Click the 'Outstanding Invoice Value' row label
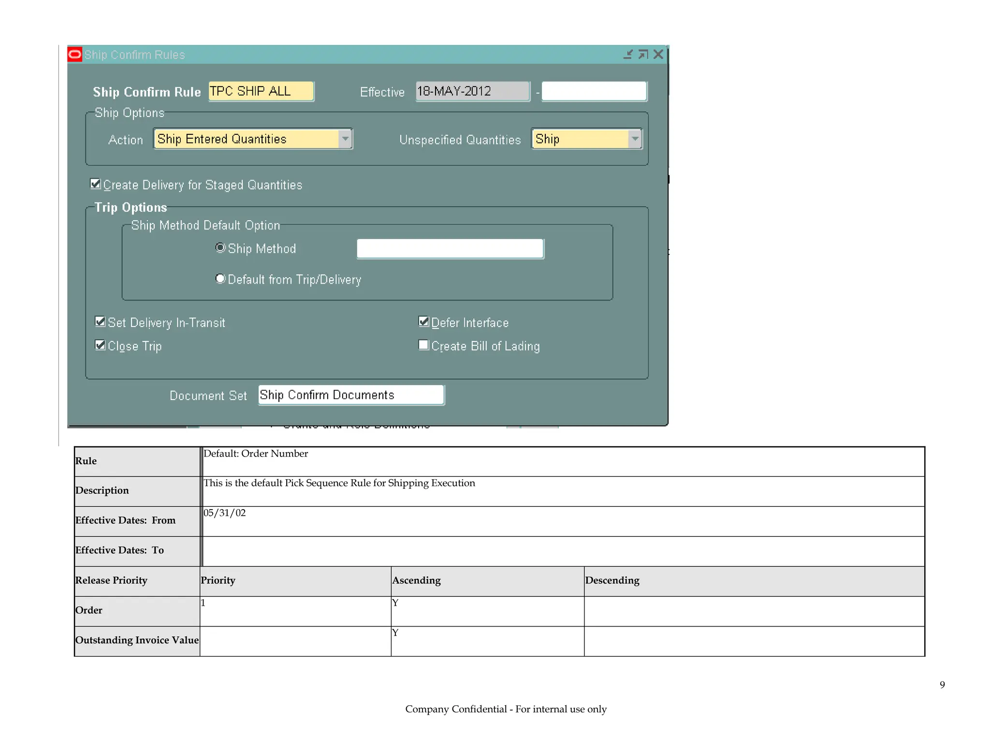990x742 pixels. tap(137, 640)
